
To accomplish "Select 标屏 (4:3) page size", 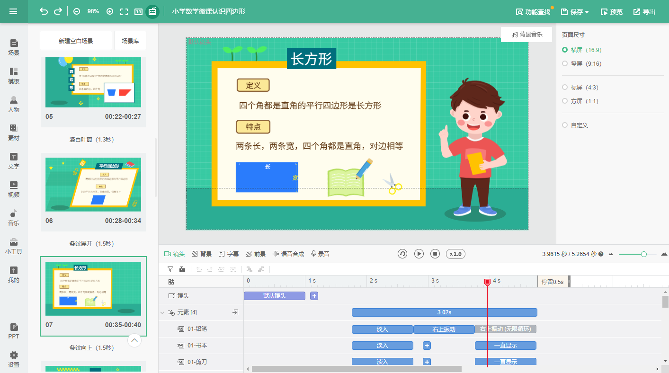I will click(564, 87).
